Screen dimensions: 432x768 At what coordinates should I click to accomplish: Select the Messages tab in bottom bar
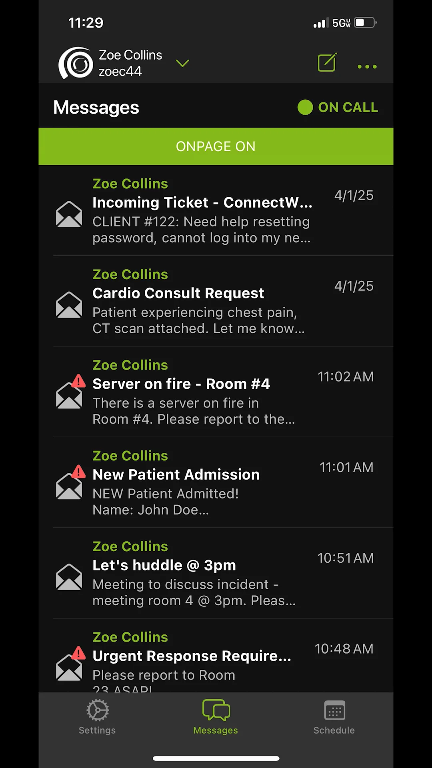pos(216,717)
